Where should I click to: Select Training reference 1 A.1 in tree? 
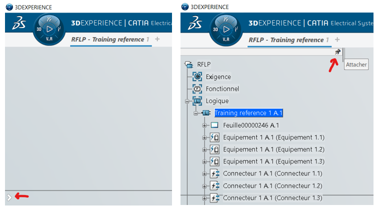pyautogui.click(x=248, y=113)
